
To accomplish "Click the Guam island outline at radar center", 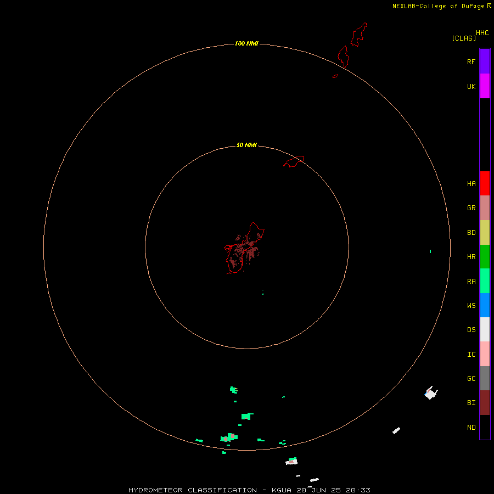I will (x=244, y=248).
